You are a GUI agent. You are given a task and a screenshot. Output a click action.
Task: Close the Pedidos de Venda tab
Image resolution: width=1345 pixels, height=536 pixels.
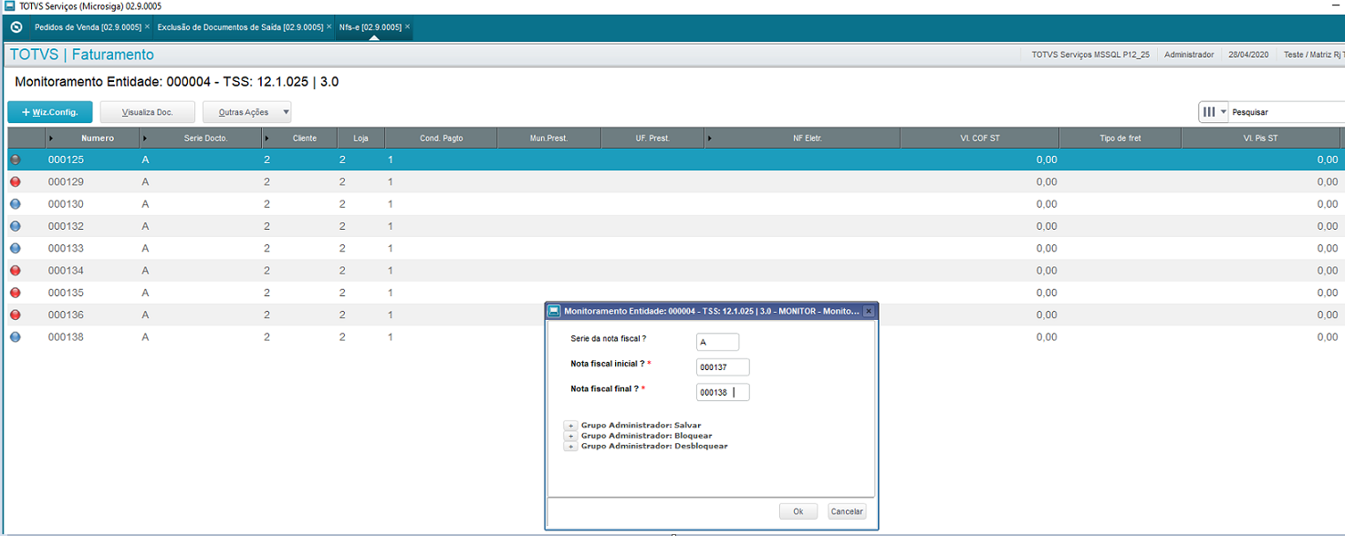pos(149,27)
